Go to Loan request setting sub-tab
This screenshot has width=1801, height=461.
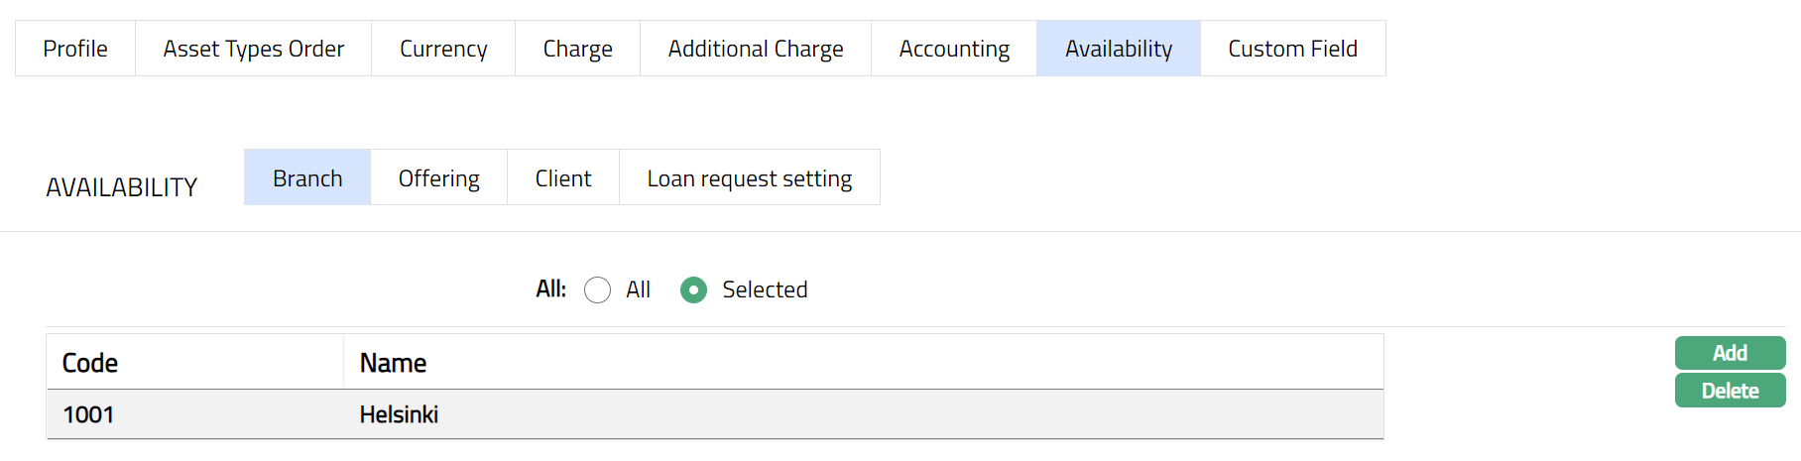click(749, 178)
